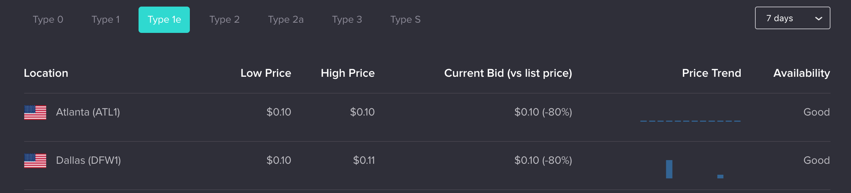
Task: Click the tall bar in Dallas price trend
Action: coord(669,169)
